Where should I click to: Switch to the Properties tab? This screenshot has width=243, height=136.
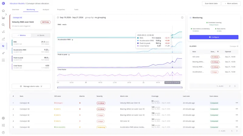point(61,10)
